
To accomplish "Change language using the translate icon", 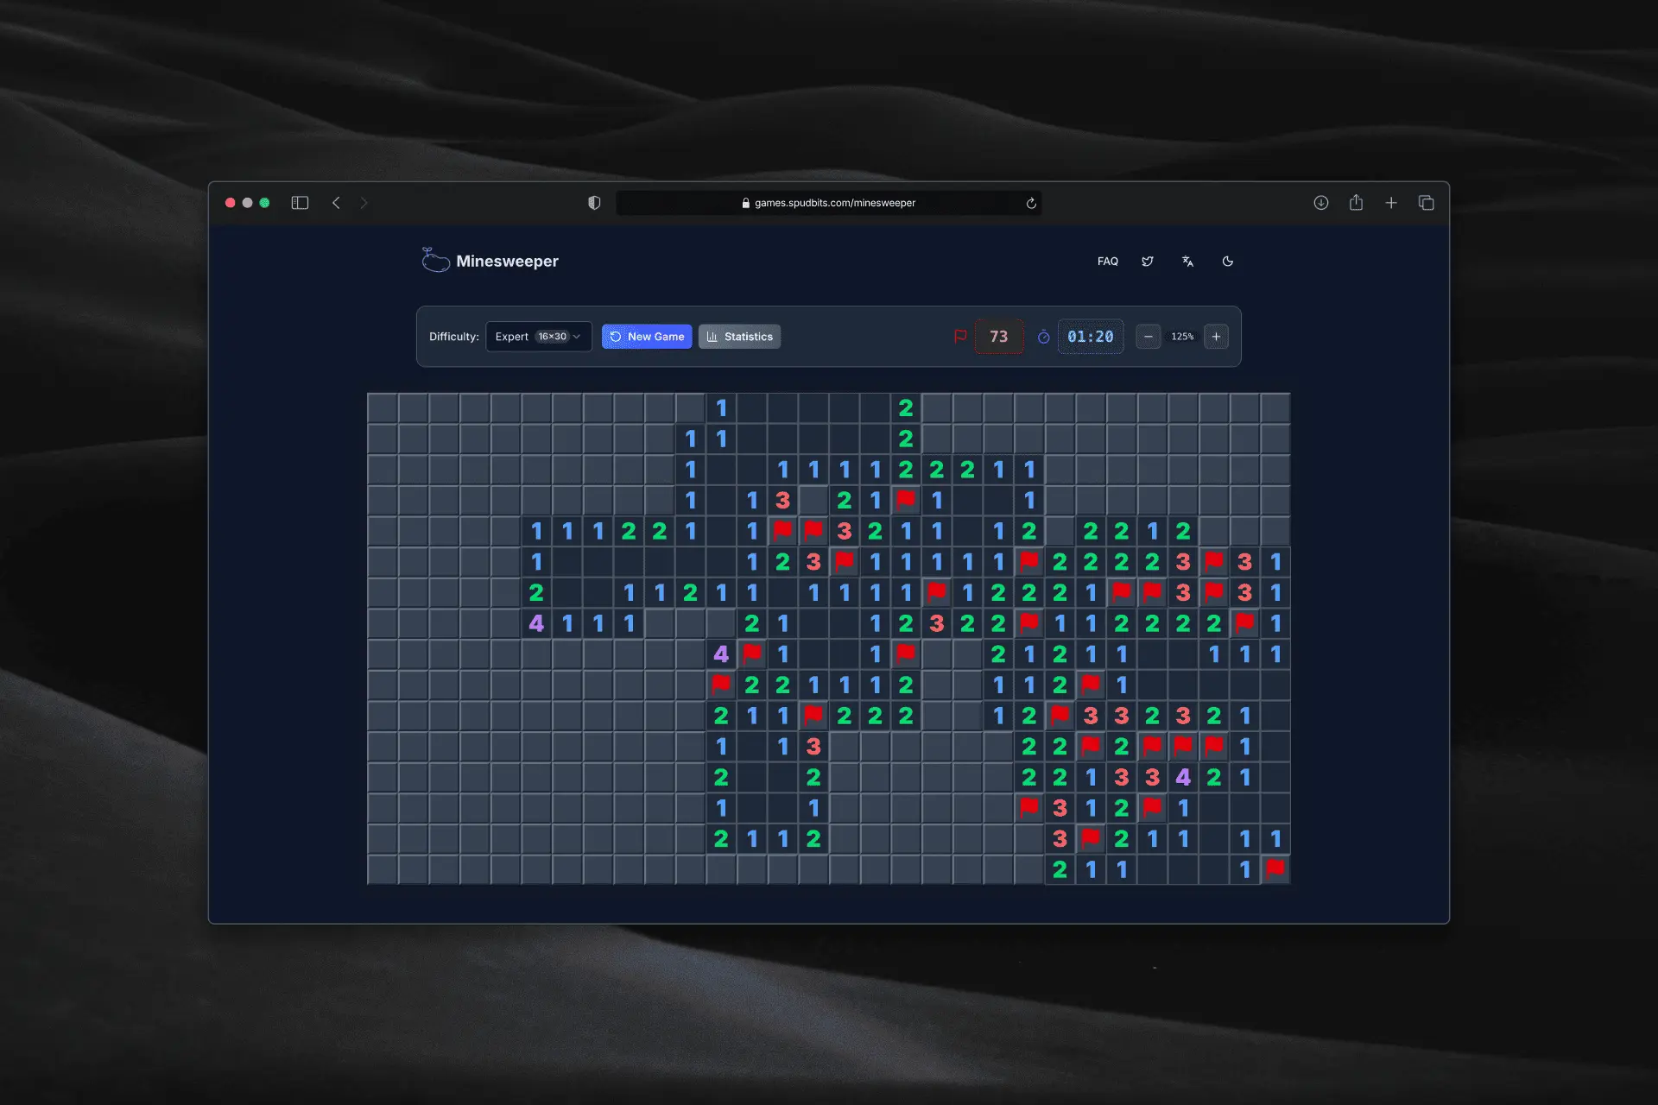I will point(1187,261).
